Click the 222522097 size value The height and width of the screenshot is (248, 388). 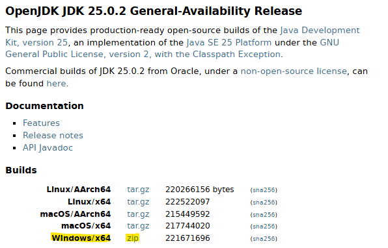[x=187, y=202]
